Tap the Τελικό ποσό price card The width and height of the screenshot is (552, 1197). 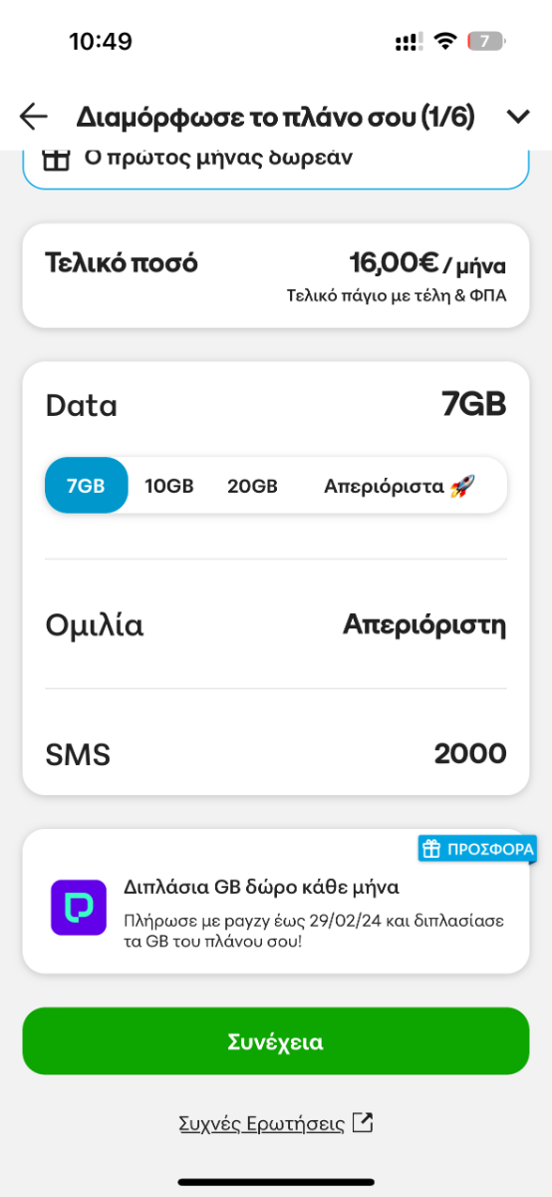[276, 275]
